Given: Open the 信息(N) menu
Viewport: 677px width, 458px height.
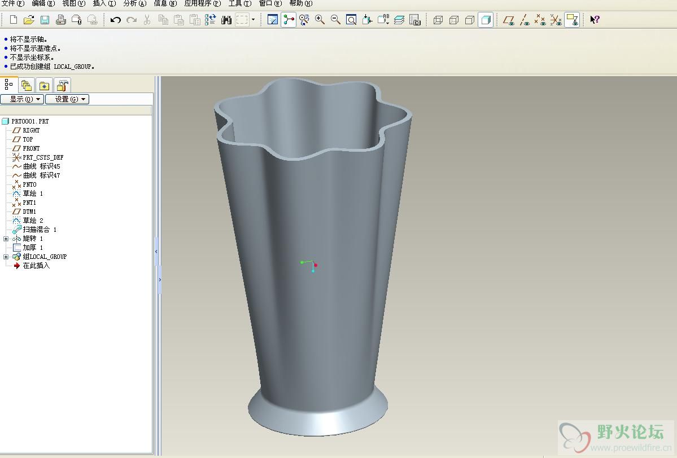Looking at the screenshot, I should pos(165,3).
